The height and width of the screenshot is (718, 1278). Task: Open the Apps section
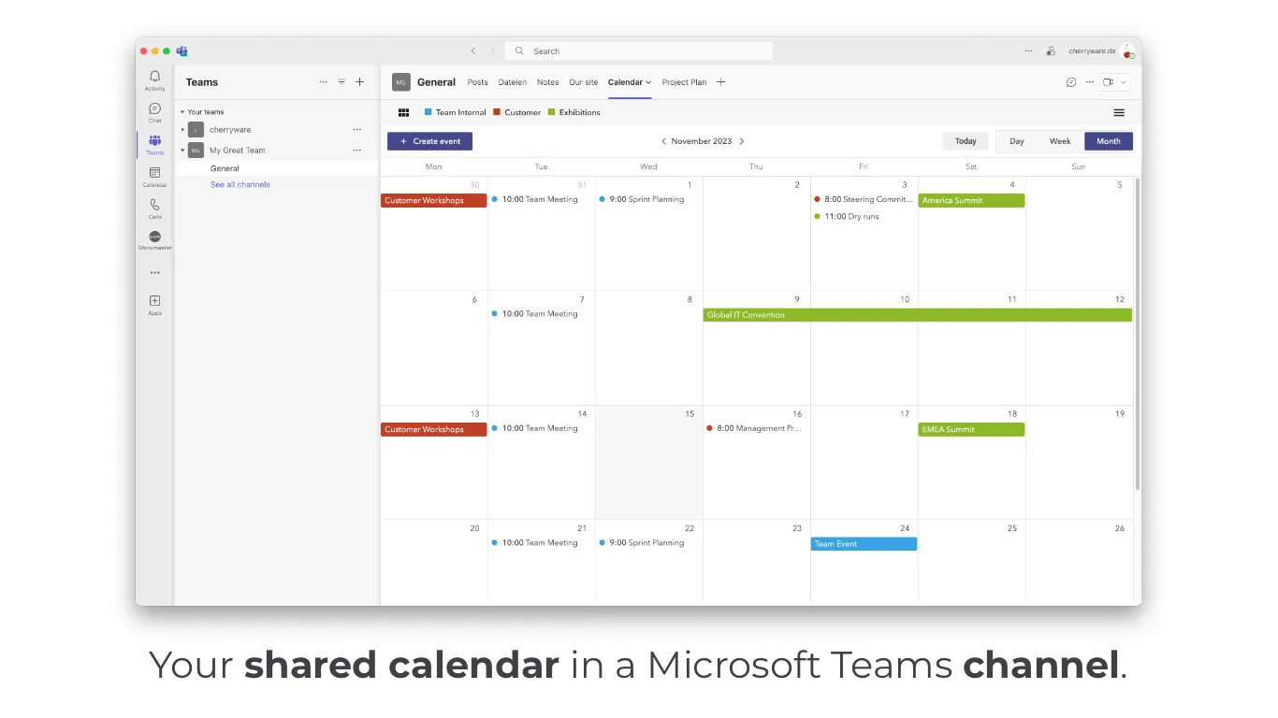(x=153, y=303)
